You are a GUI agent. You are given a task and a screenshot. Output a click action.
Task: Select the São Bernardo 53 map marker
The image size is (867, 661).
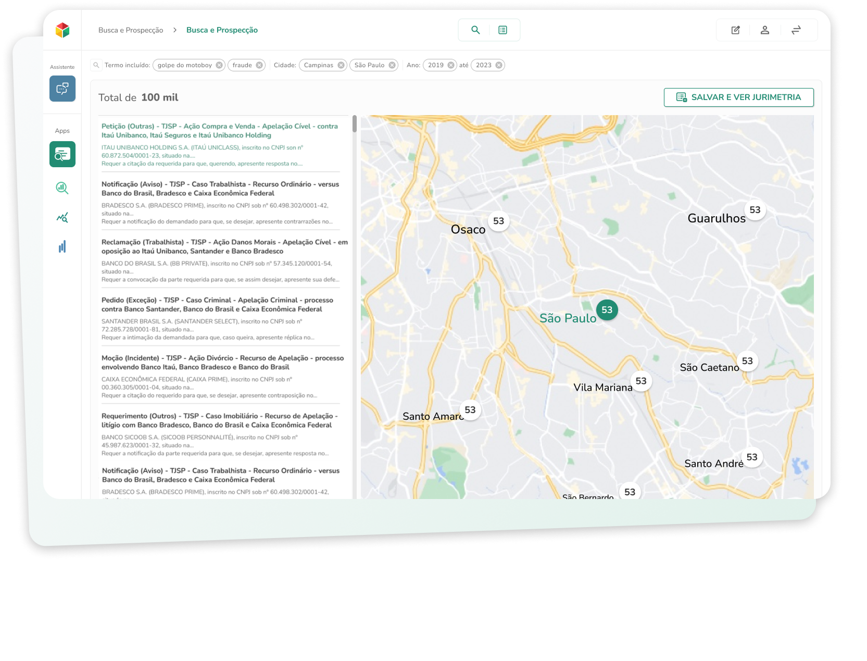pos(630,492)
